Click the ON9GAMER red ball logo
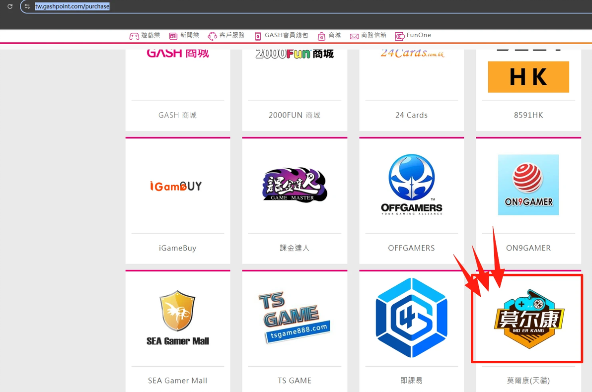 point(528,185)
